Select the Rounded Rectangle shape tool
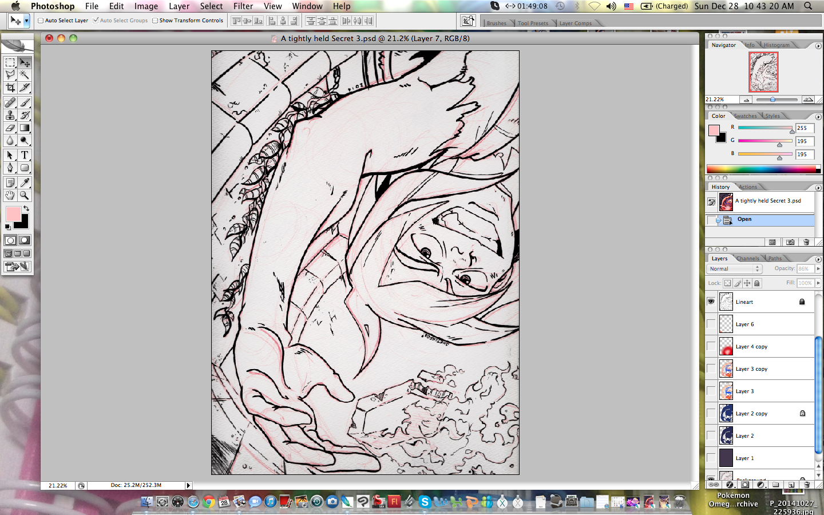 pos(25,168)
